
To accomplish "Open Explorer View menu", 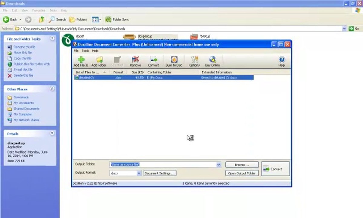I will [25, 10].
